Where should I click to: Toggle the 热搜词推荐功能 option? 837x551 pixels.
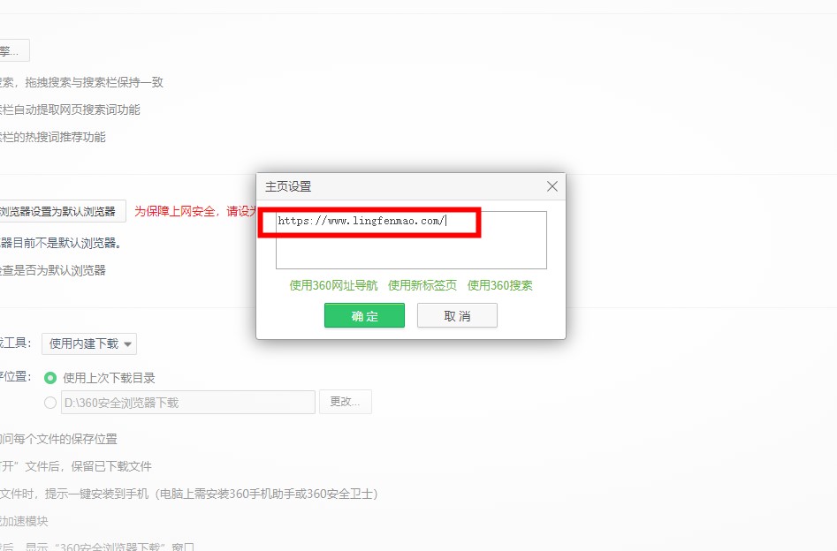point(55,137)
